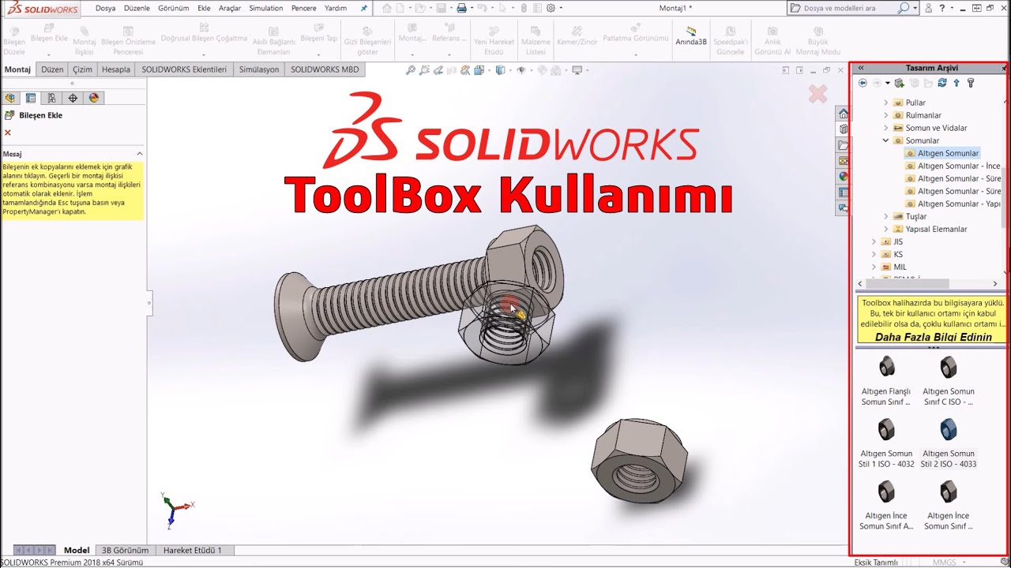Open the search magnifier dropdown arrow
Viewport: 1011px width, 568px height.
(x=915, y=8)
